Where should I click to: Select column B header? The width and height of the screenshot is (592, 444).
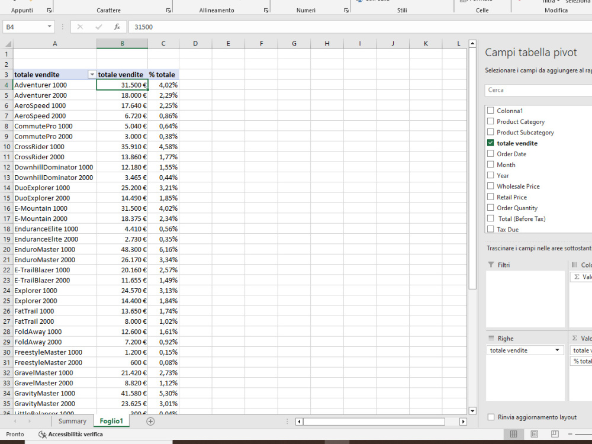[x=123, y=43]
